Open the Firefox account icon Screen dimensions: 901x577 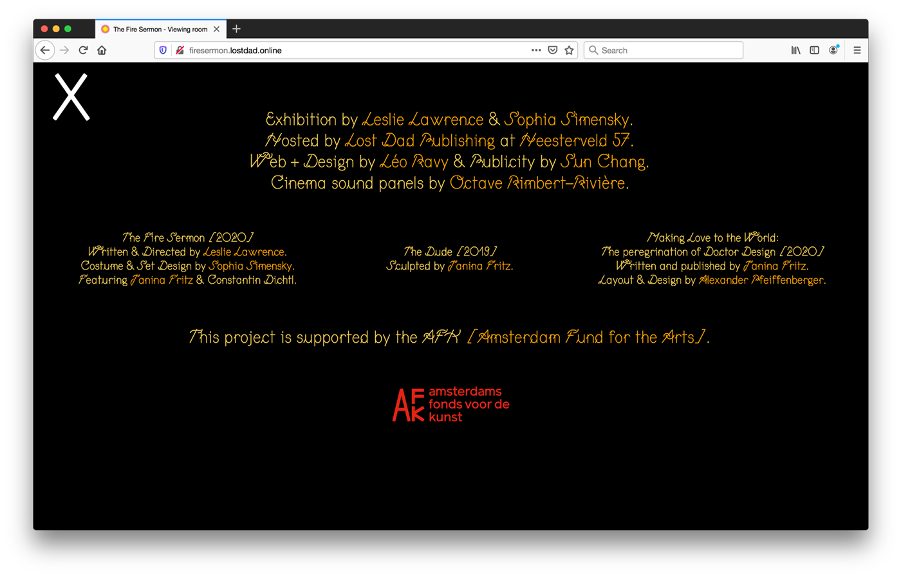coord(833,50)
